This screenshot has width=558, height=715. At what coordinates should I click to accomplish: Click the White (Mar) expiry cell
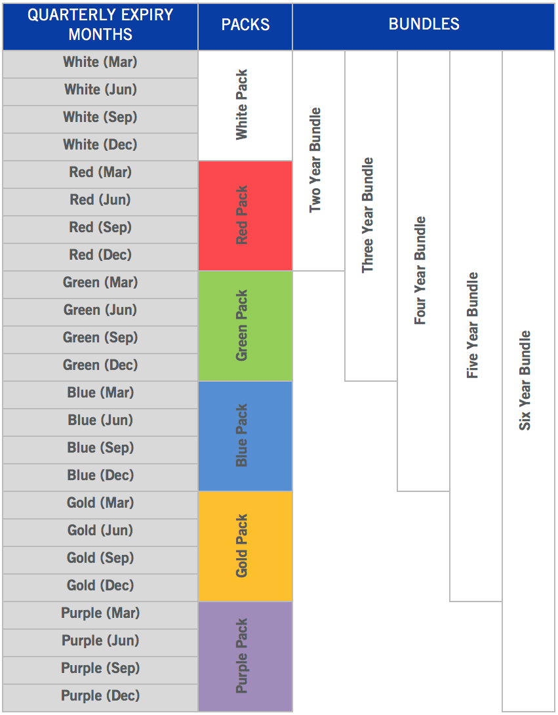click(100, 63)
